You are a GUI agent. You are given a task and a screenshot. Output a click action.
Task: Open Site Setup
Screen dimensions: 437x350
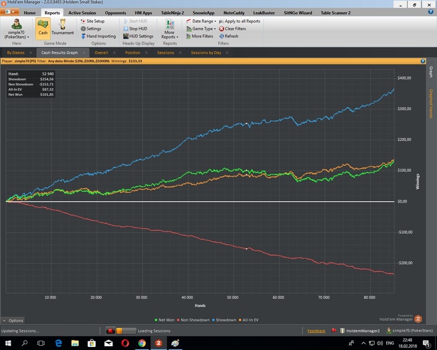[x=92, y=21]
